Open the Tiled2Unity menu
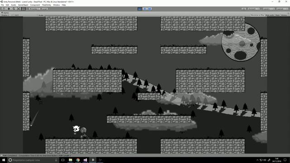Image resolution: width=290 pixels, height=163 pixels. coord(46,5)
